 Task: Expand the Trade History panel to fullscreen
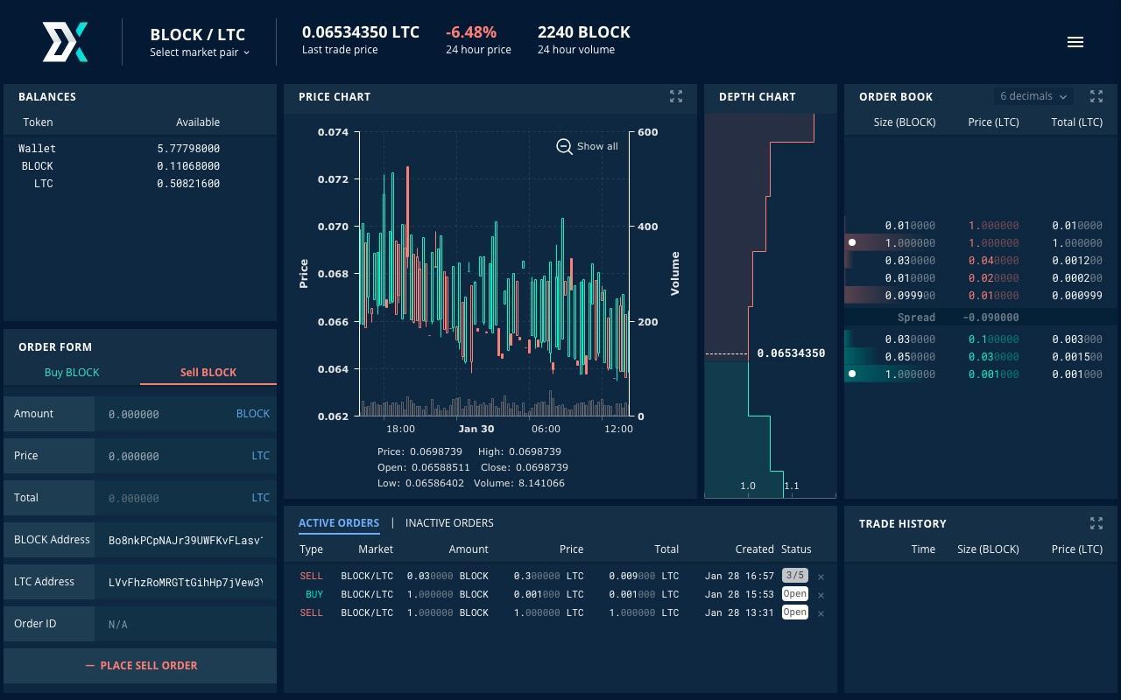[x=1096, y=522]
